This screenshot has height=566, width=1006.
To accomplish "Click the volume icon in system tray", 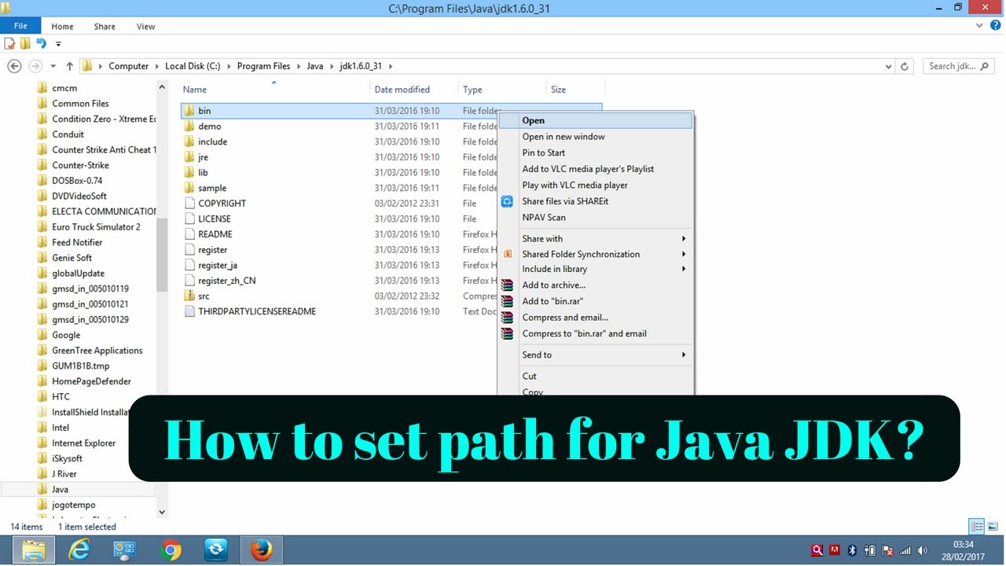I will (x=923, y=550).
